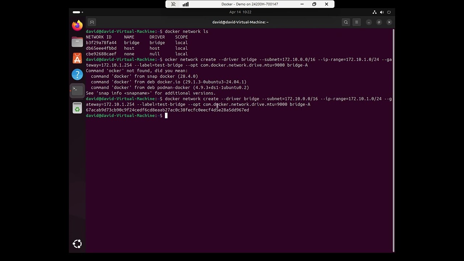The width and height of the screenshot is (464, 261).
Task: Click the terminal vertical scrollbar
Action: coord(393,140)
